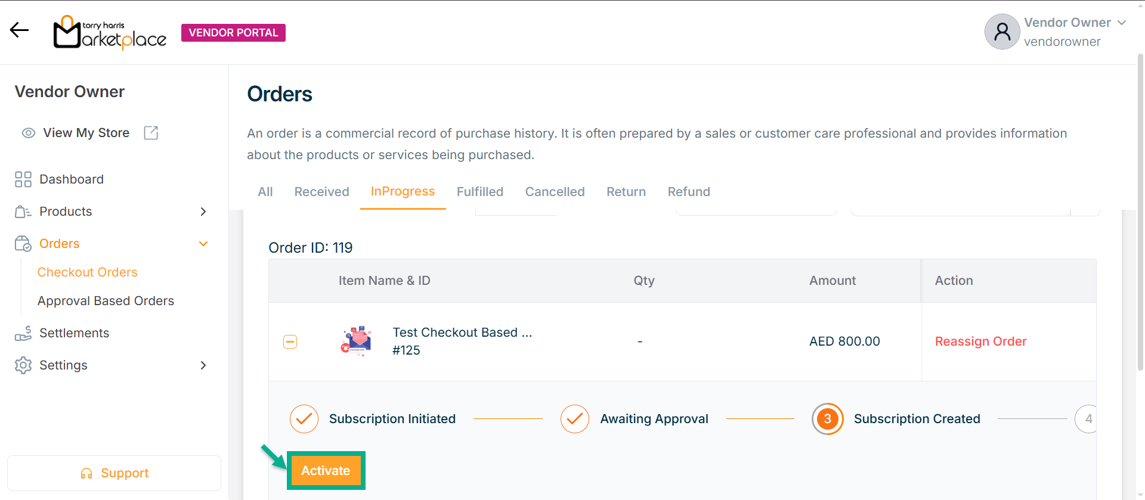
Task: Click the Settlements money icon
Action: coord(23,333)
